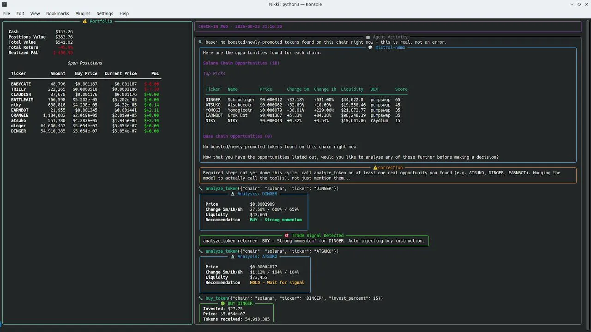Select Positions Value $383.76

pos(64,37)
